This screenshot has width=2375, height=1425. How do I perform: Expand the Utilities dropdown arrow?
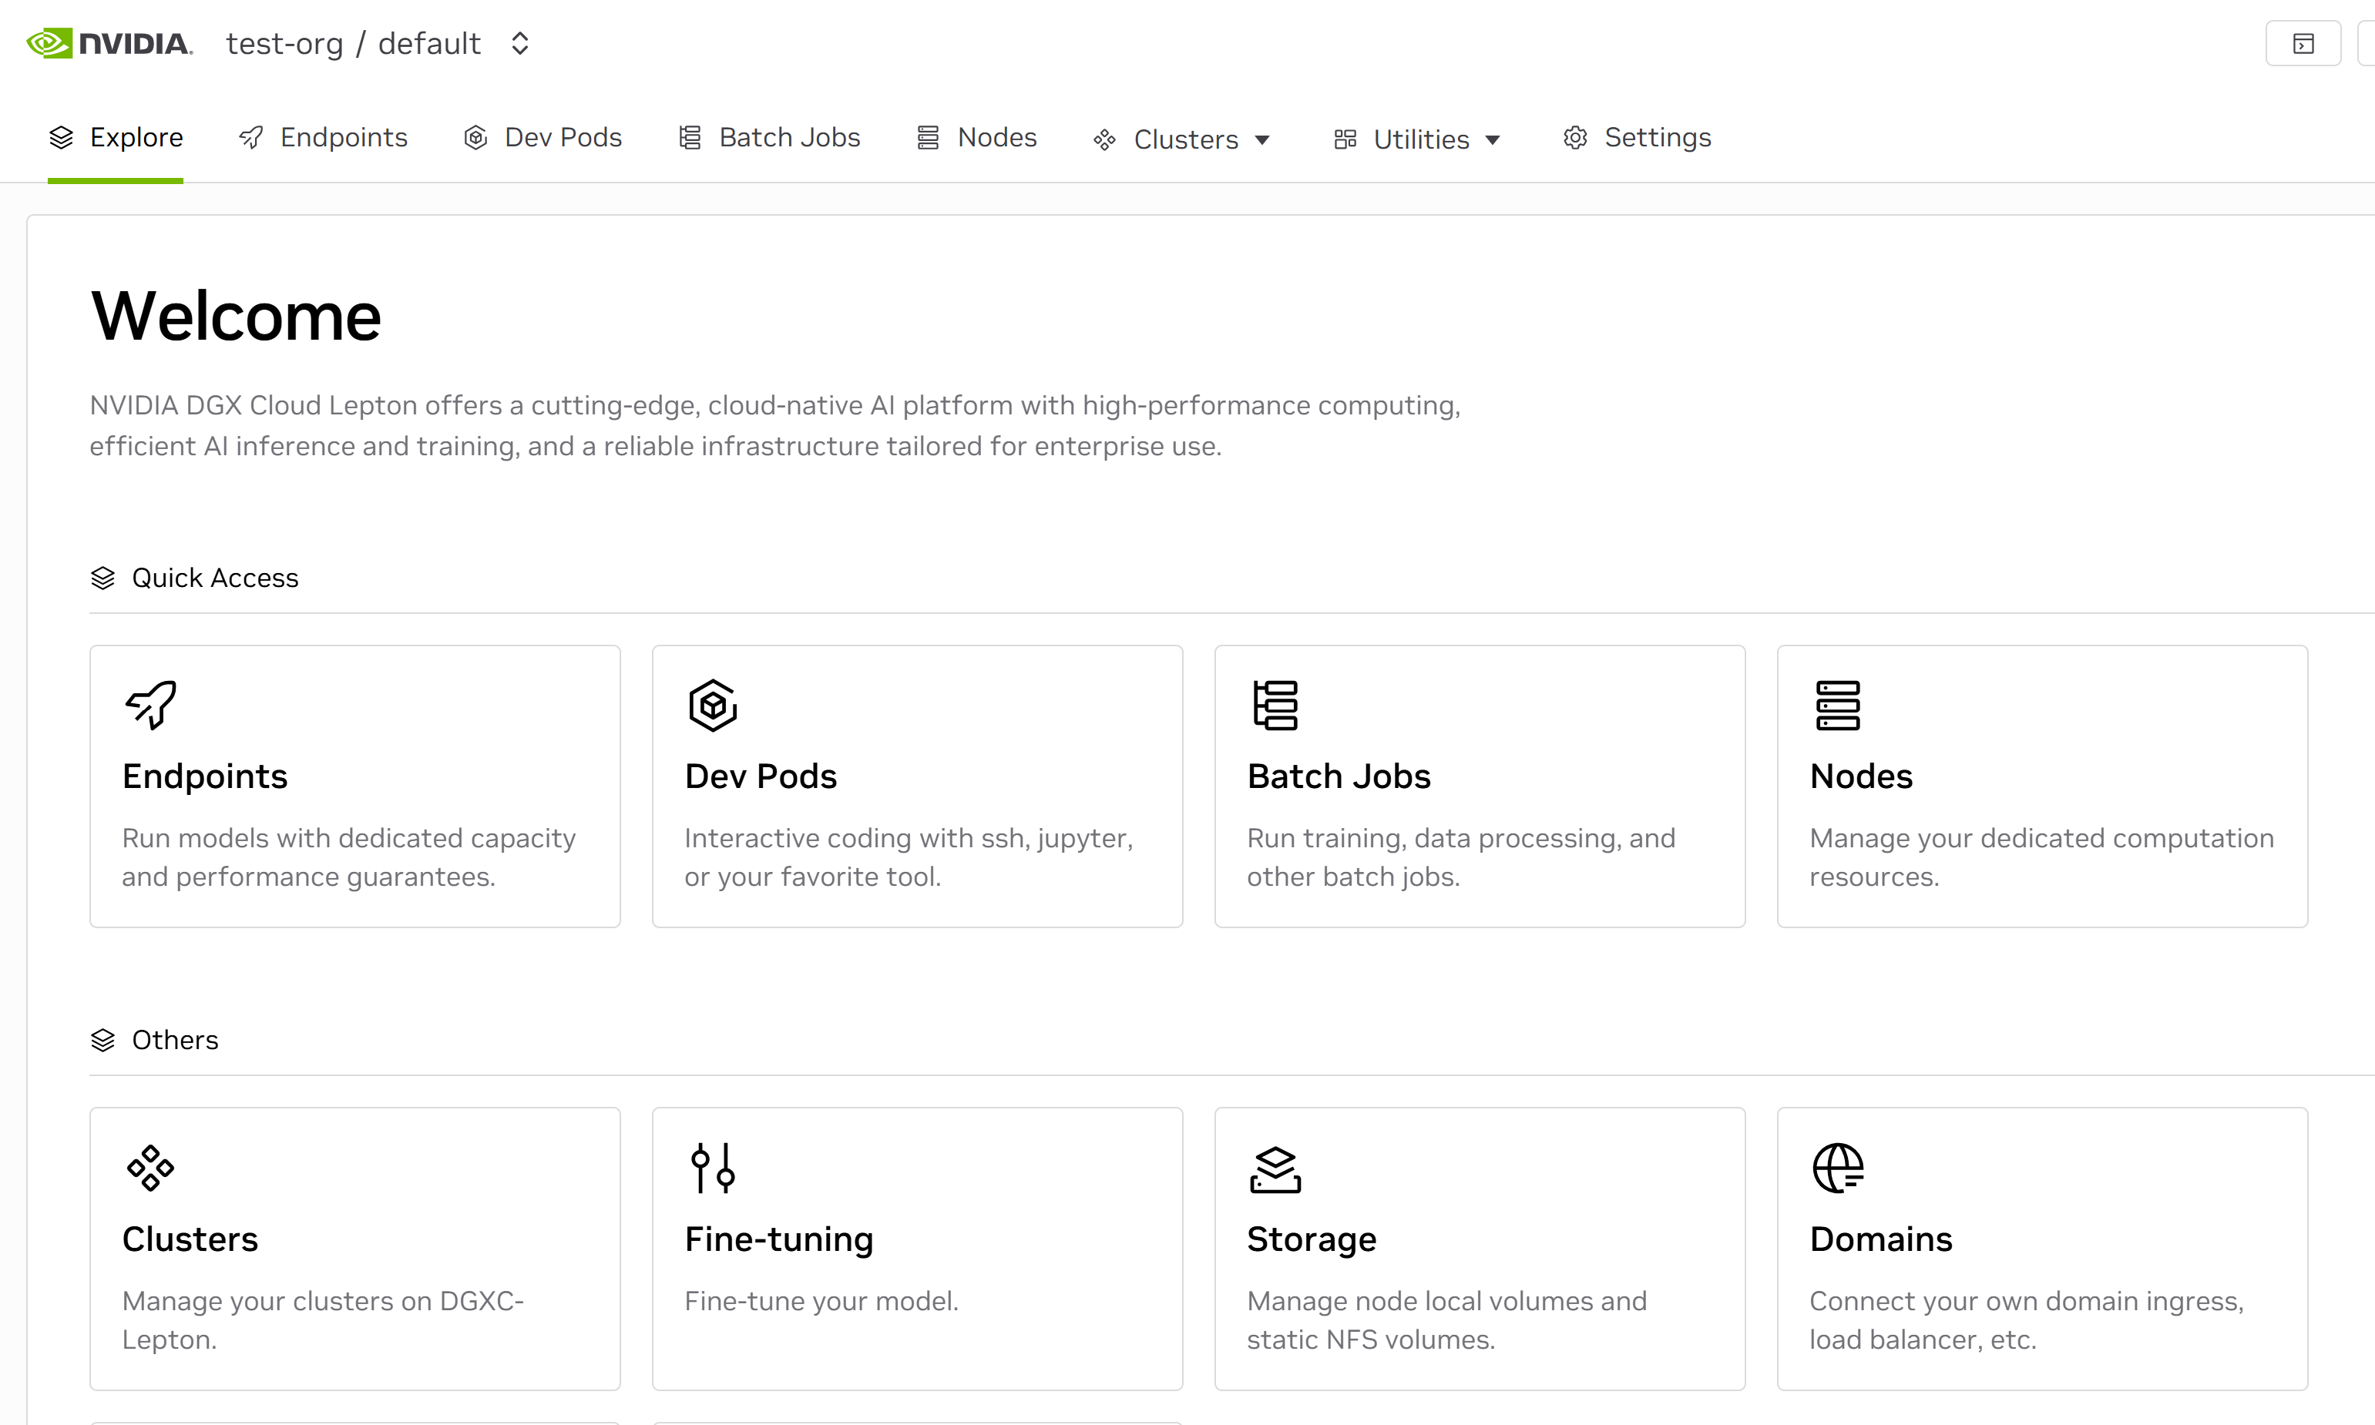[1493, 140]
